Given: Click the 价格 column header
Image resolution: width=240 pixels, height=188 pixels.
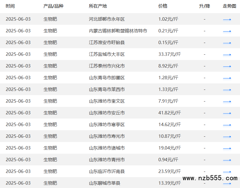Looking at the screenshot, I should point(163,6).
